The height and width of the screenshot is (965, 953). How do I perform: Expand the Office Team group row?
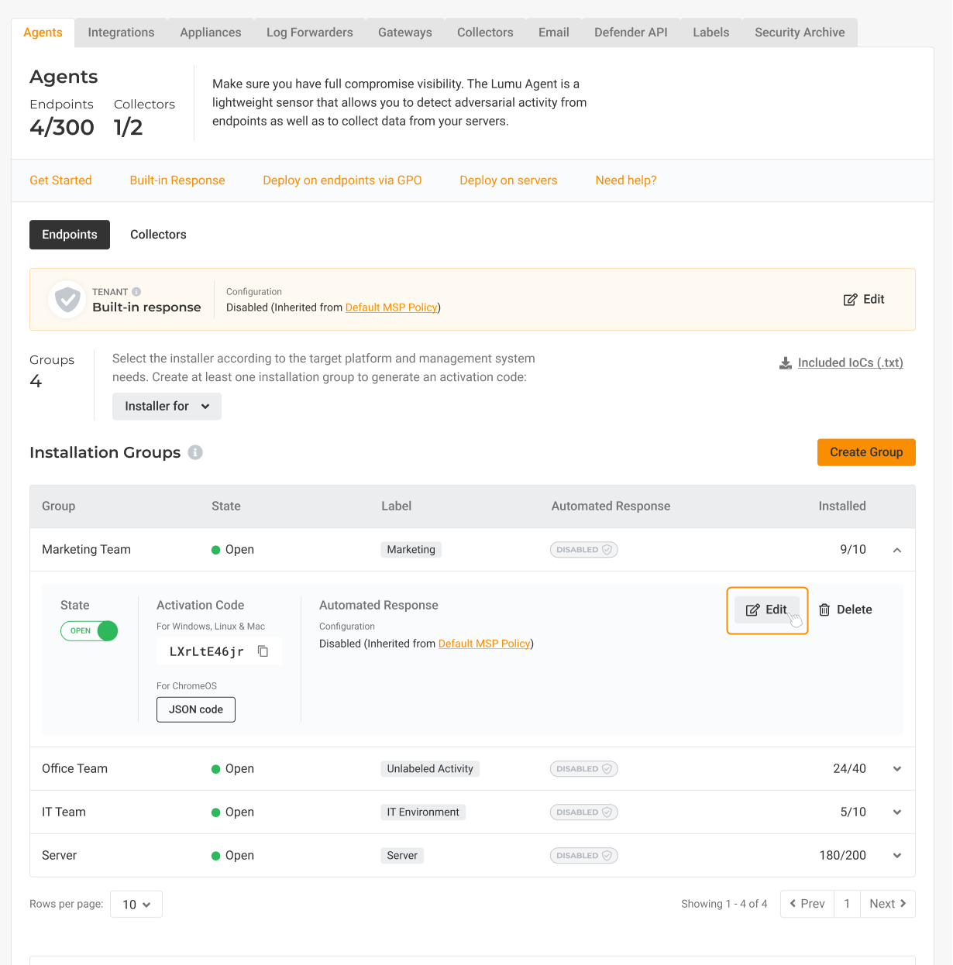(x=897, y=769)
